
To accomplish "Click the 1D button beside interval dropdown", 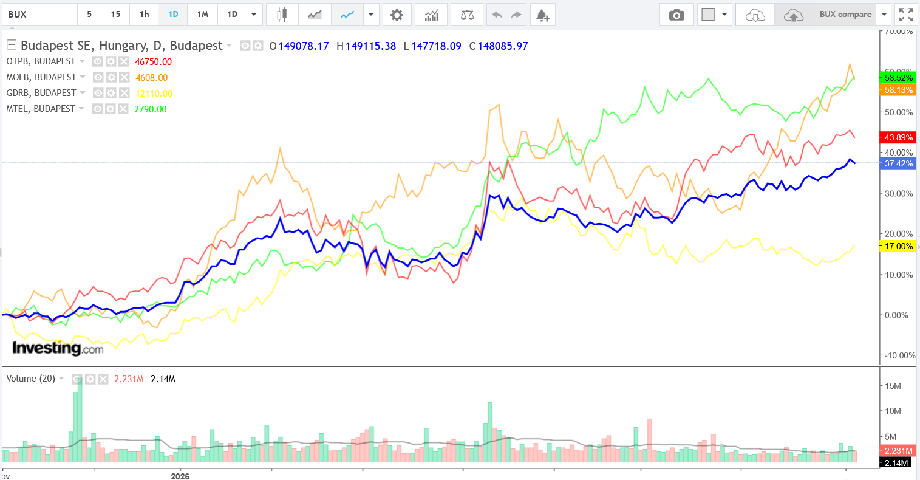I will [232, 15].
